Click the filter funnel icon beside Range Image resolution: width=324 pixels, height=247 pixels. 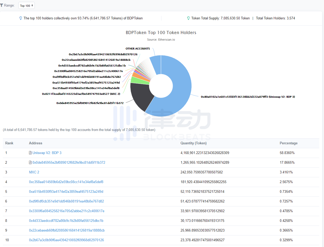2,5
